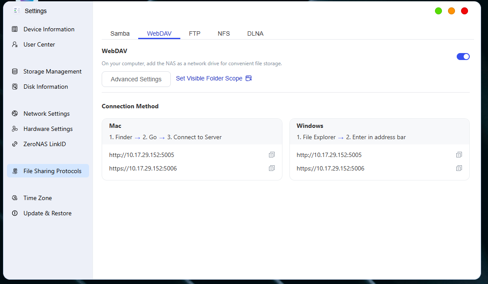This screenshot has height=284, width=488.
Task: Click the Update & Restore icon
Action: pyautogui.click(x=15, y=213)
